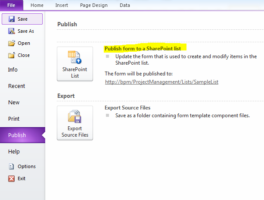Image resolution: width=264 pixels, height=200 pixels.
Task: Switch to the Insert ribbon tab
Action: pyautogui.click(x=62, y=5)
